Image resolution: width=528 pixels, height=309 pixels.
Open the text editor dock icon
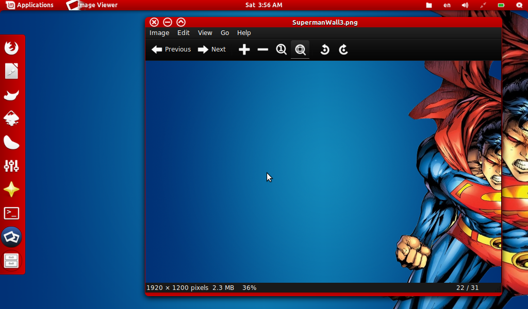[x=11, y=71]
